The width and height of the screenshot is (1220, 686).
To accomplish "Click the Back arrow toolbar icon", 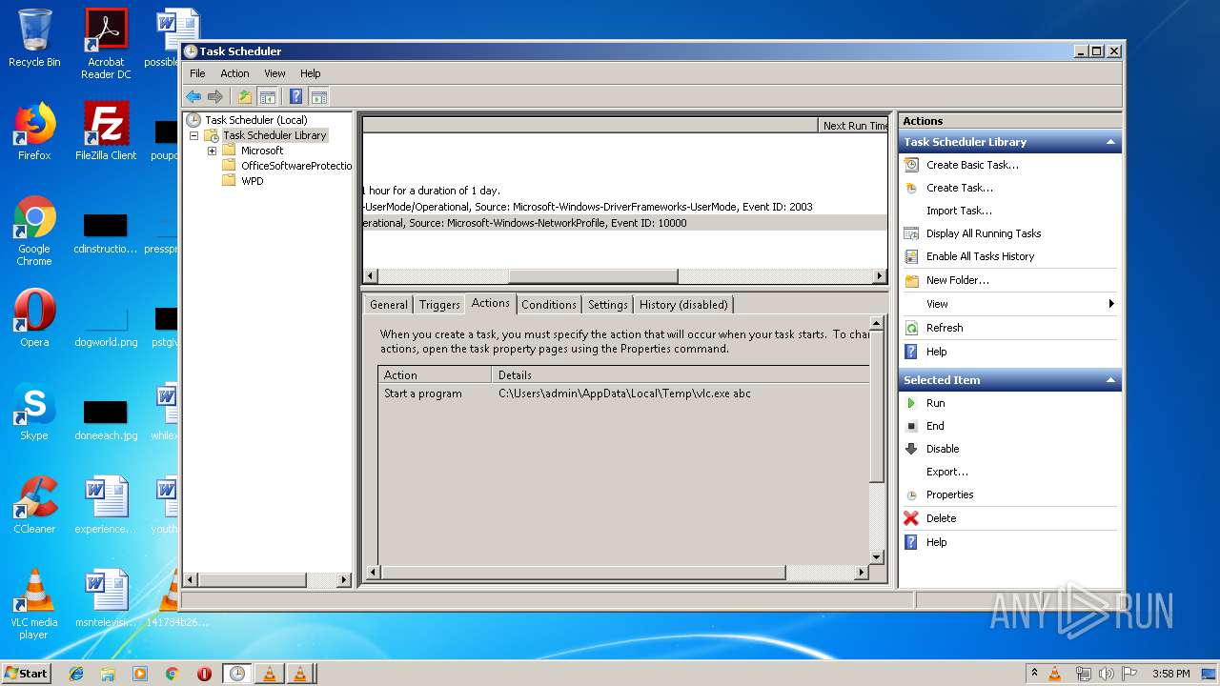I will [193, 96].
